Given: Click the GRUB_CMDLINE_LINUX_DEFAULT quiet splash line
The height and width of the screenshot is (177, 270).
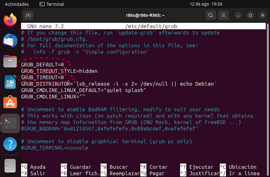Looking at the screenshot, I should point(84,90).
